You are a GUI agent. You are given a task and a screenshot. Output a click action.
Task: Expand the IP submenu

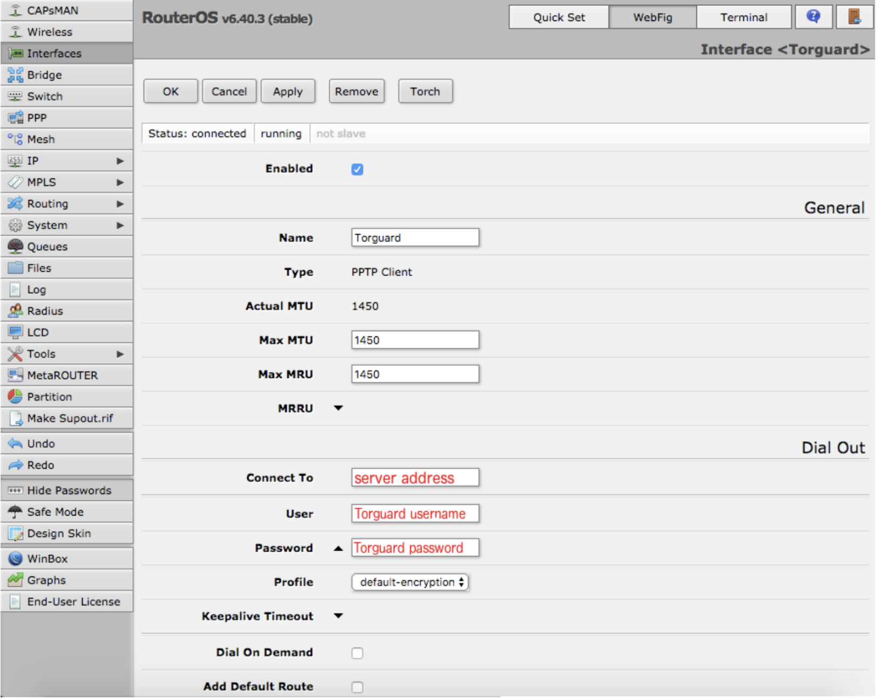pos(120,161)
